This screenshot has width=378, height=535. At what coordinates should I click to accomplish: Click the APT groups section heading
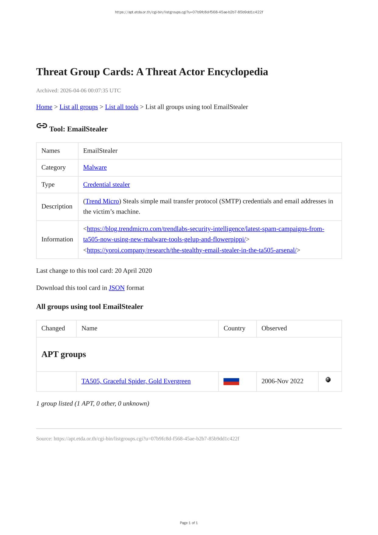click(x=64, y=354)
